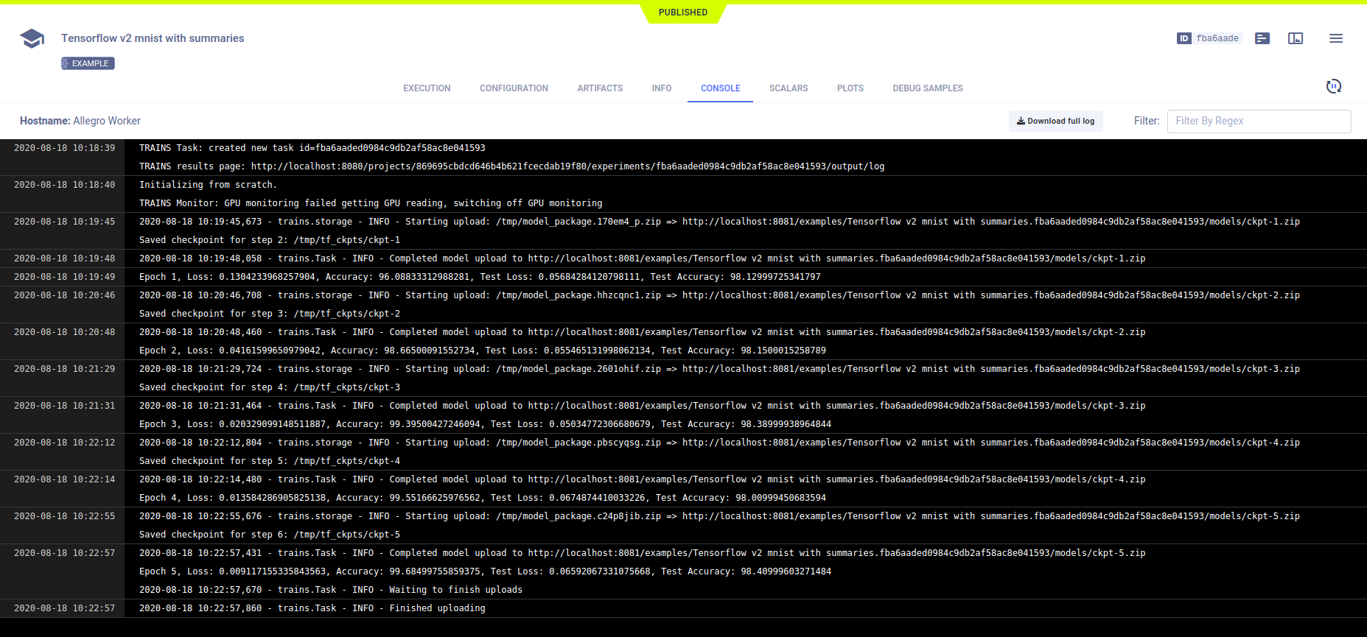Select the INFO tab
Image resolution: width=1367 pixels, height=637 pixels.
pos(661,88)
